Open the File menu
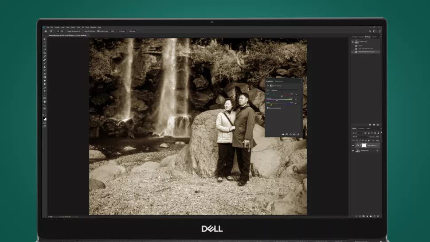 pyautogui.click(x=48, y=27)
